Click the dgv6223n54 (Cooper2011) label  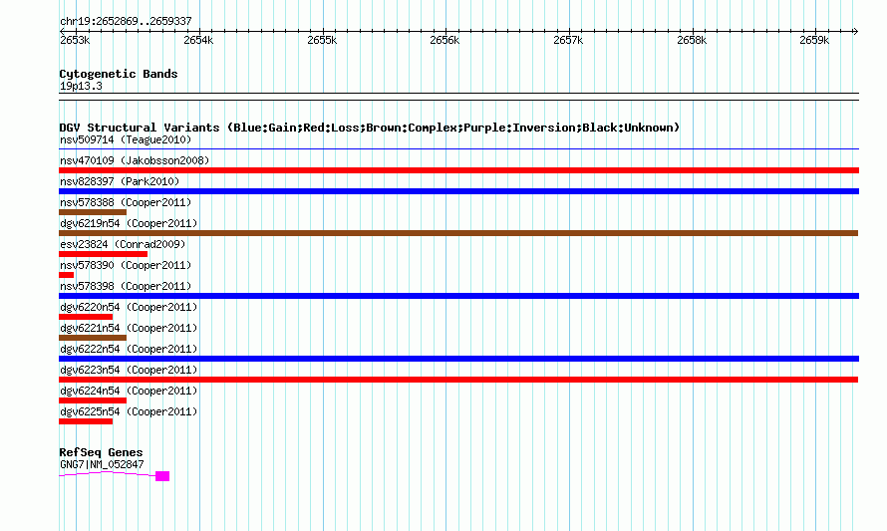pyautogui.click(x=129, y=370)
